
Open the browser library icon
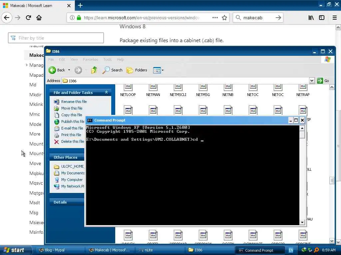tap(311, 18)
